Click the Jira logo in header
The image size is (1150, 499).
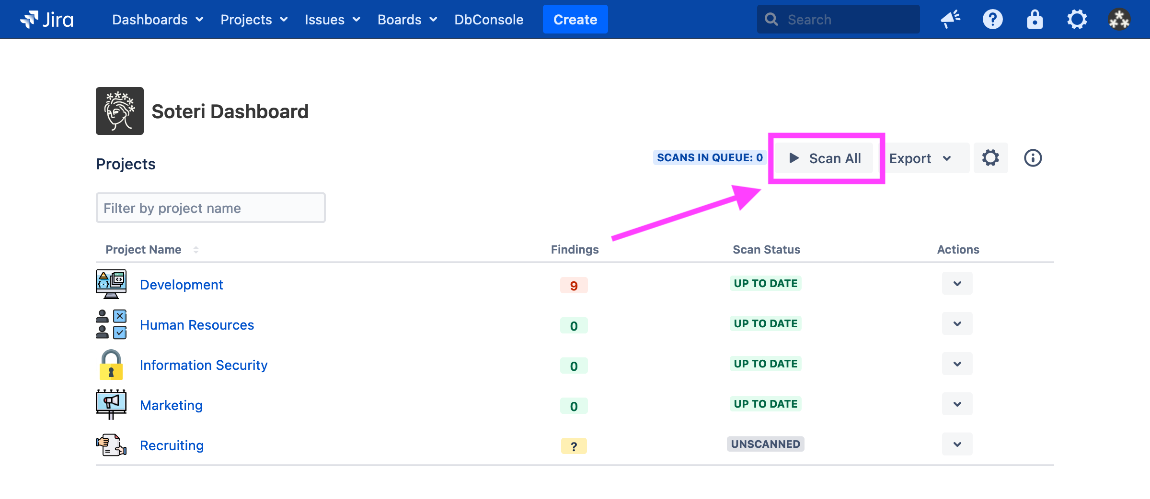pos(47,20)
